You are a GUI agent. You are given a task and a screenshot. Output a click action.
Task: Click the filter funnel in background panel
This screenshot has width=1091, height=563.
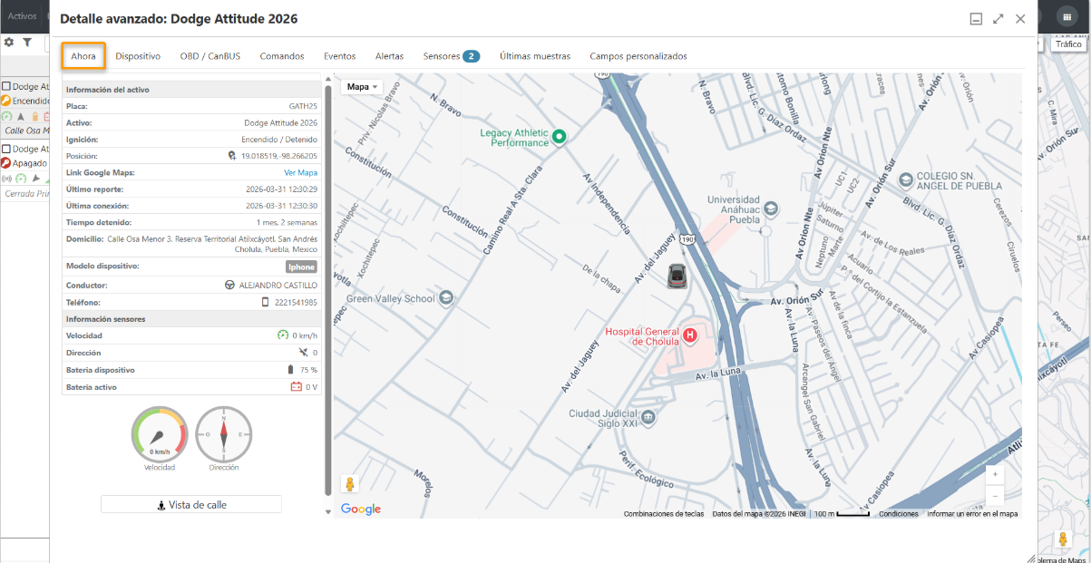coord(27,42)
